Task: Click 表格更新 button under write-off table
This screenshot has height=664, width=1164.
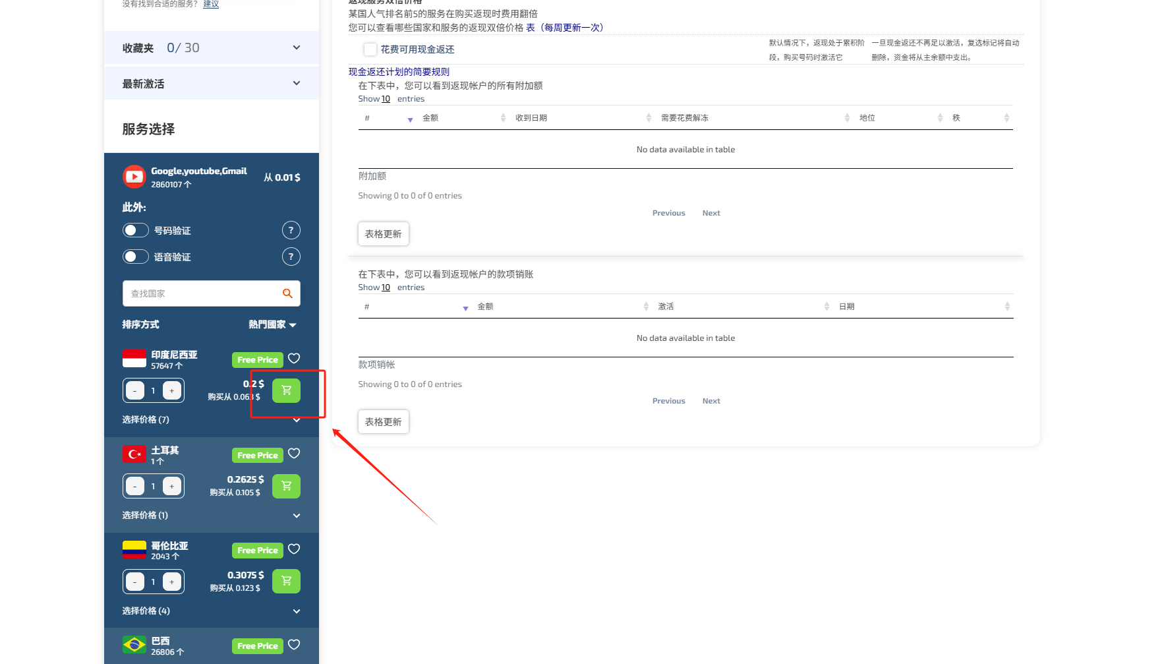Action: coord(384,422)
